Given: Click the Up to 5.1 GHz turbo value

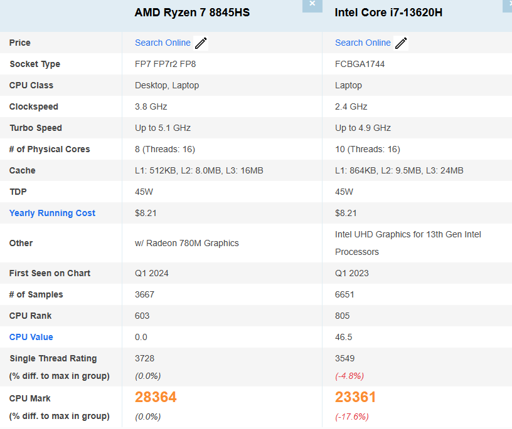Looking at the screenshot, I should point(163,128).
